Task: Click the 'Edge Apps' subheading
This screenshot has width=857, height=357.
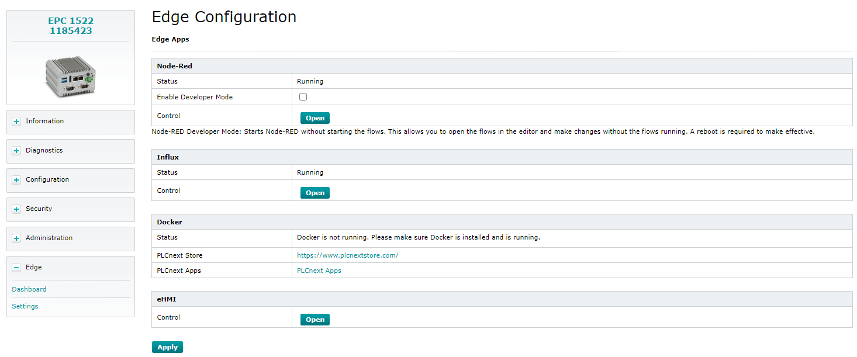Action: point(171,39)
